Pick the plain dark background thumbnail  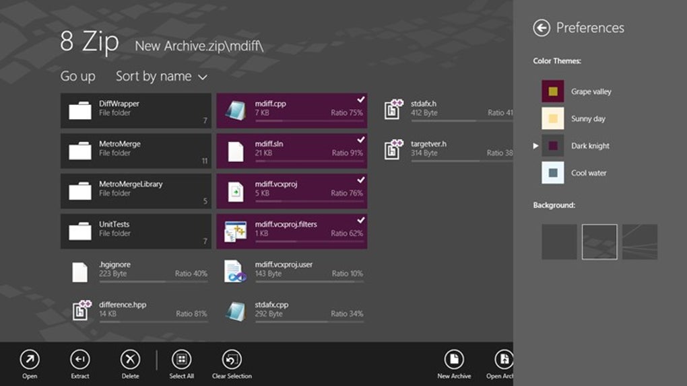click(559, 242)
